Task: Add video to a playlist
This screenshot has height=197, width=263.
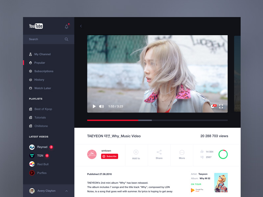Action: click(x=136, y=154)
